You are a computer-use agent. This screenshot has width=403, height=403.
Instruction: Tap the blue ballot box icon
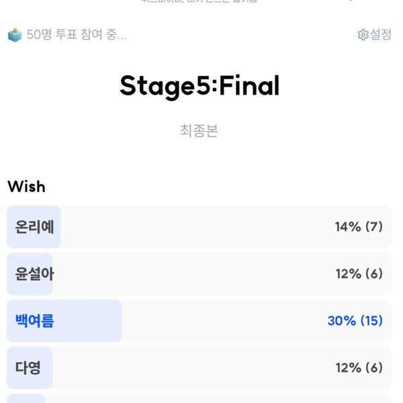(x=15, y=35)
